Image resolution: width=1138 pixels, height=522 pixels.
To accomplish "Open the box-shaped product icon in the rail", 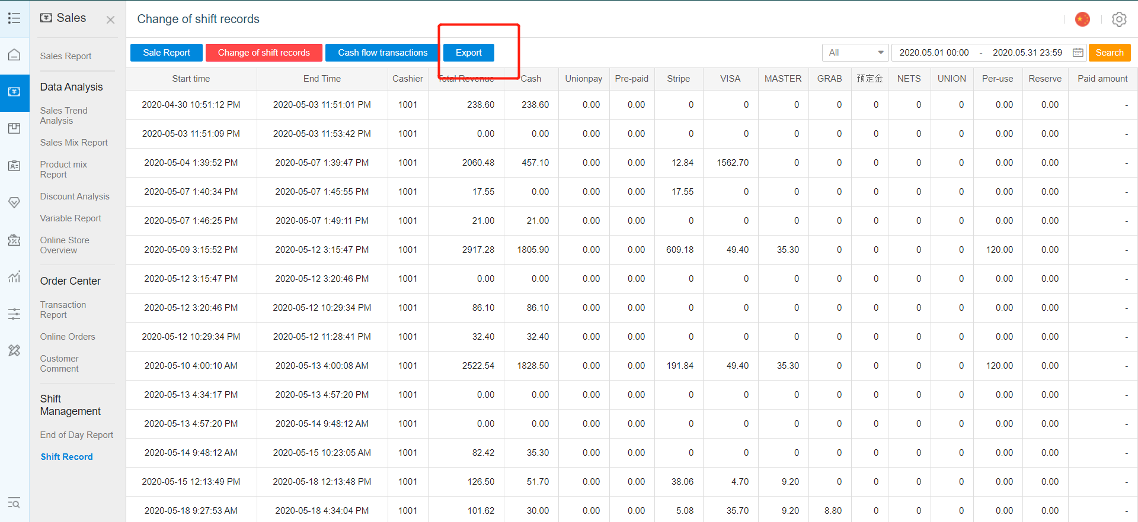I will [x=14, y=128].
